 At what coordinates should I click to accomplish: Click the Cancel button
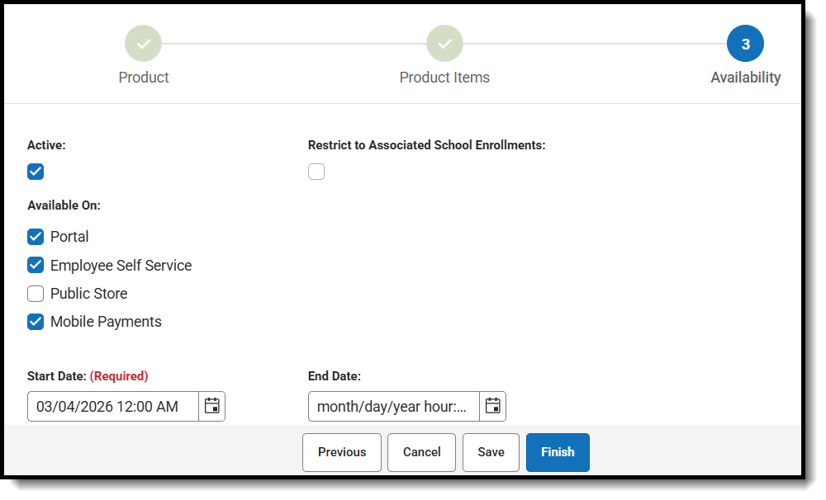[421, 452]
